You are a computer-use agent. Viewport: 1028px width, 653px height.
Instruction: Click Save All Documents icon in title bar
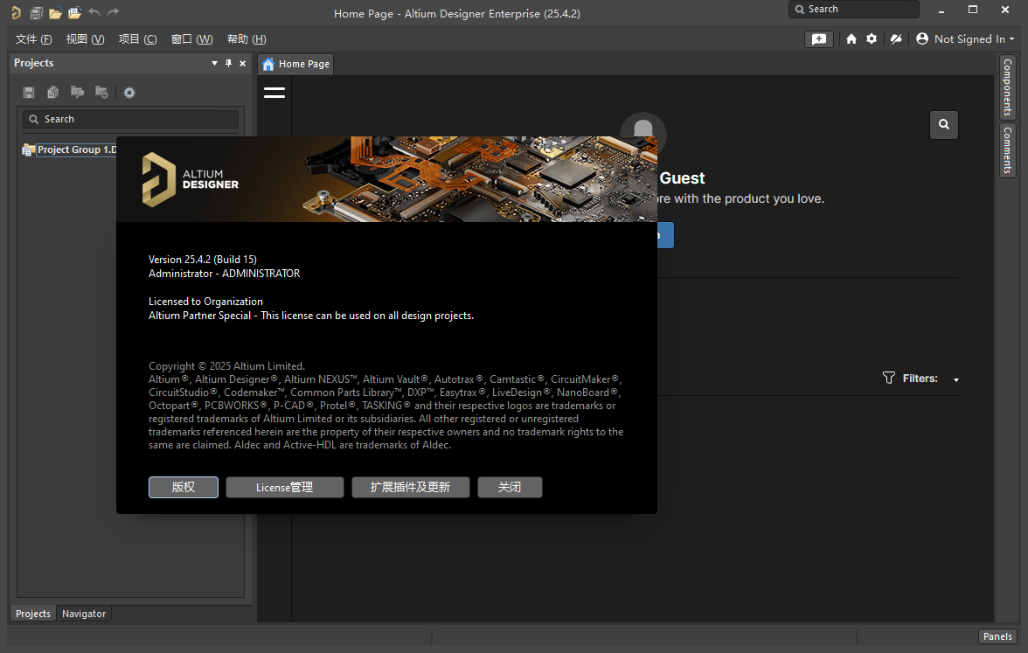click(x=37, y=12)
